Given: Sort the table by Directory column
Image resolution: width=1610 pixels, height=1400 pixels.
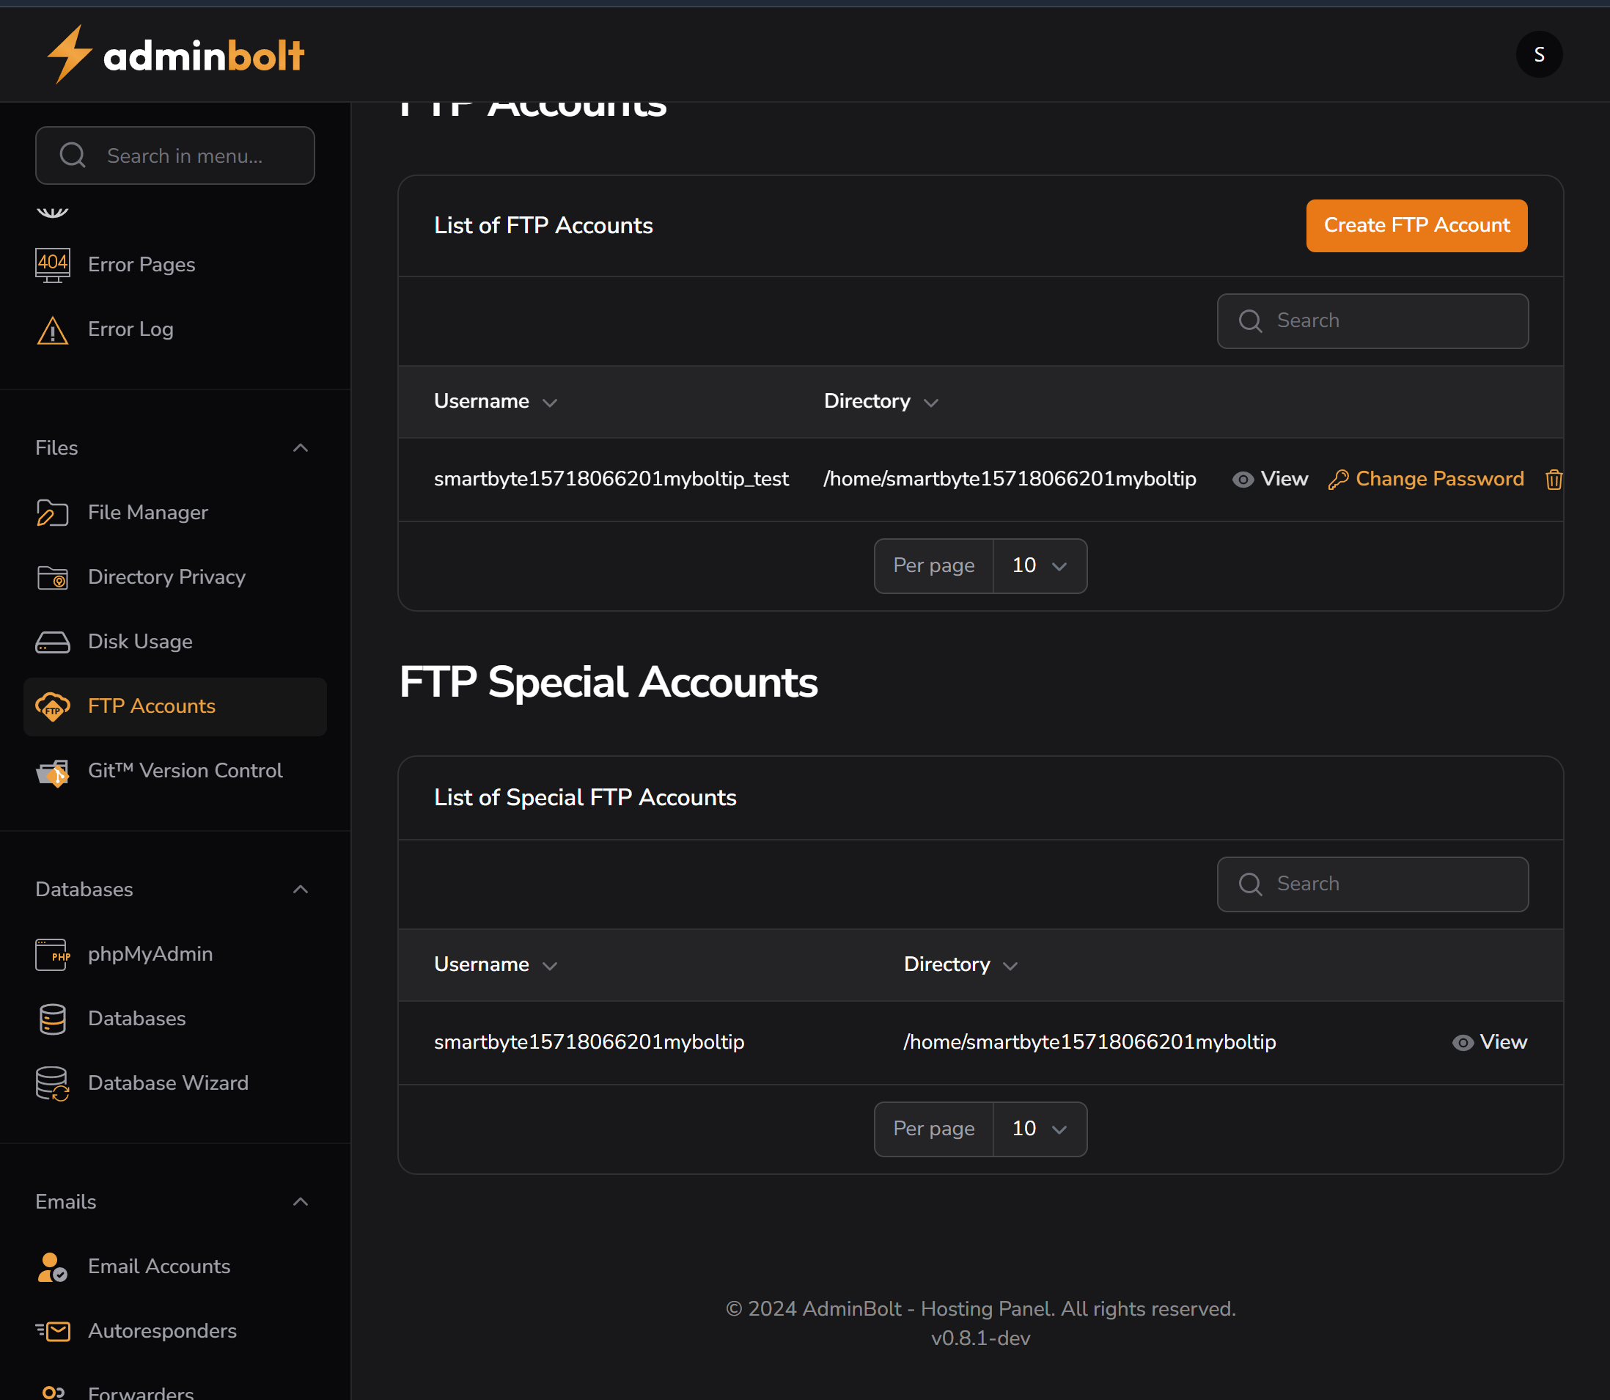Looking at the screenshot, I should [881, 400].
